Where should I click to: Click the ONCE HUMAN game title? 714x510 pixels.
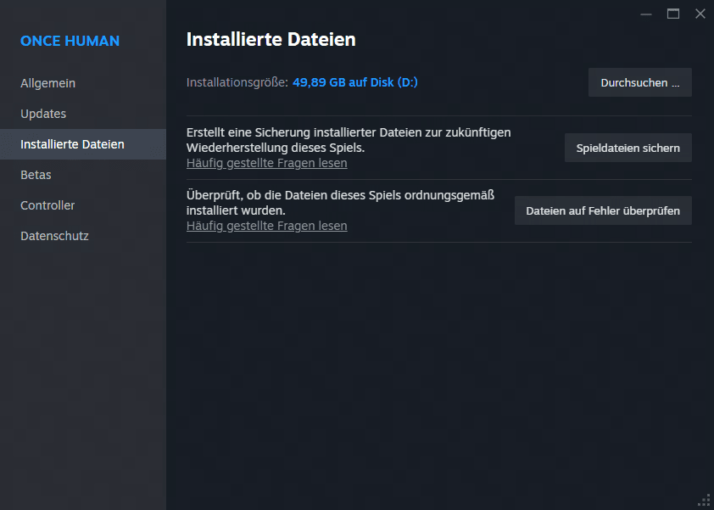coord(70,41)
